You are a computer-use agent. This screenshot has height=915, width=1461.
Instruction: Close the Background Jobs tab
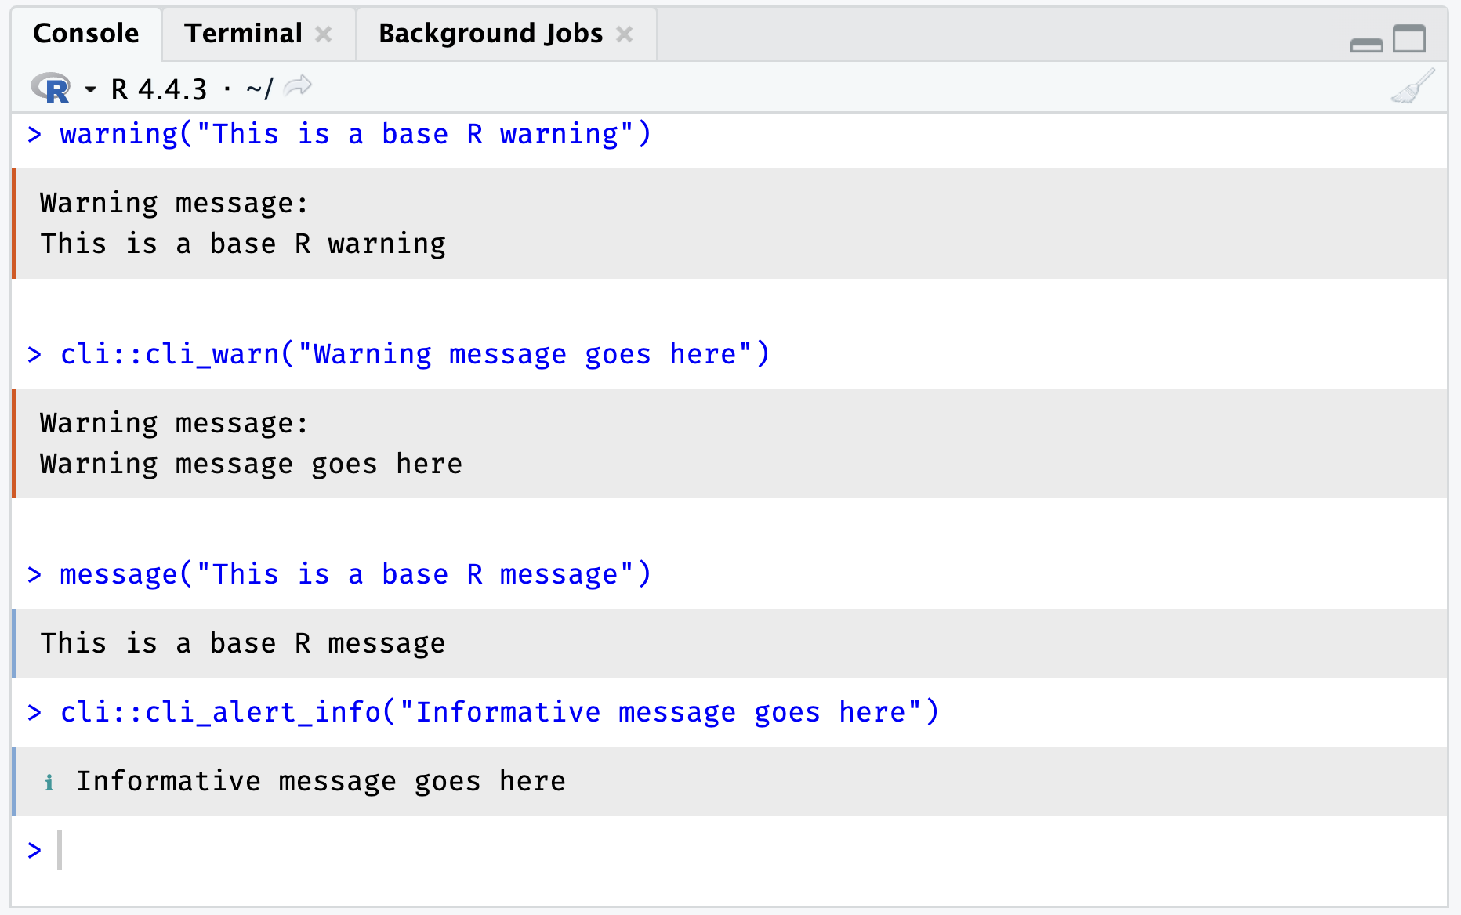pos(624,34)
